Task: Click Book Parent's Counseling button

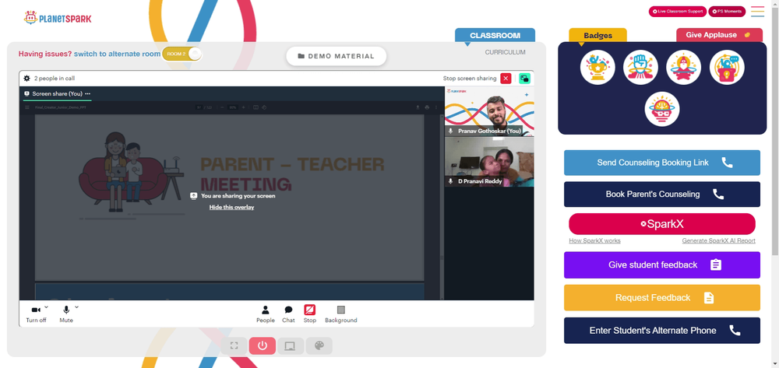Action: pos(661,194)
